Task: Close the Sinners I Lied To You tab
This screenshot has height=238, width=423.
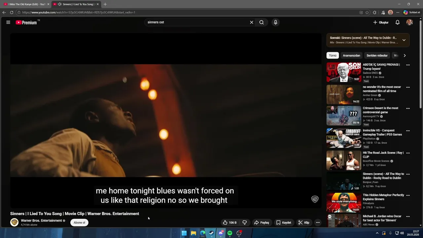Action: point(97,4)
